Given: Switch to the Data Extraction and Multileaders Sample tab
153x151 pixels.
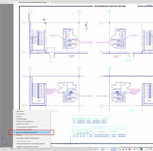Looking at the screenshot, I should tap(33, 2).
